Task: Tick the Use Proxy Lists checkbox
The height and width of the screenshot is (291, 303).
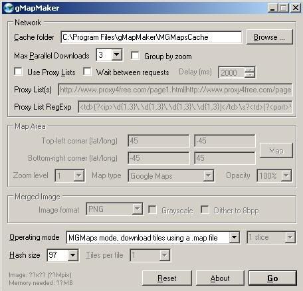Action: click(x=18, y=72)
